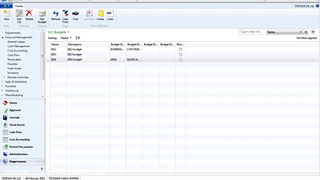Click the Type to filter field
This screenshot has height=180, width=320.
252,32
